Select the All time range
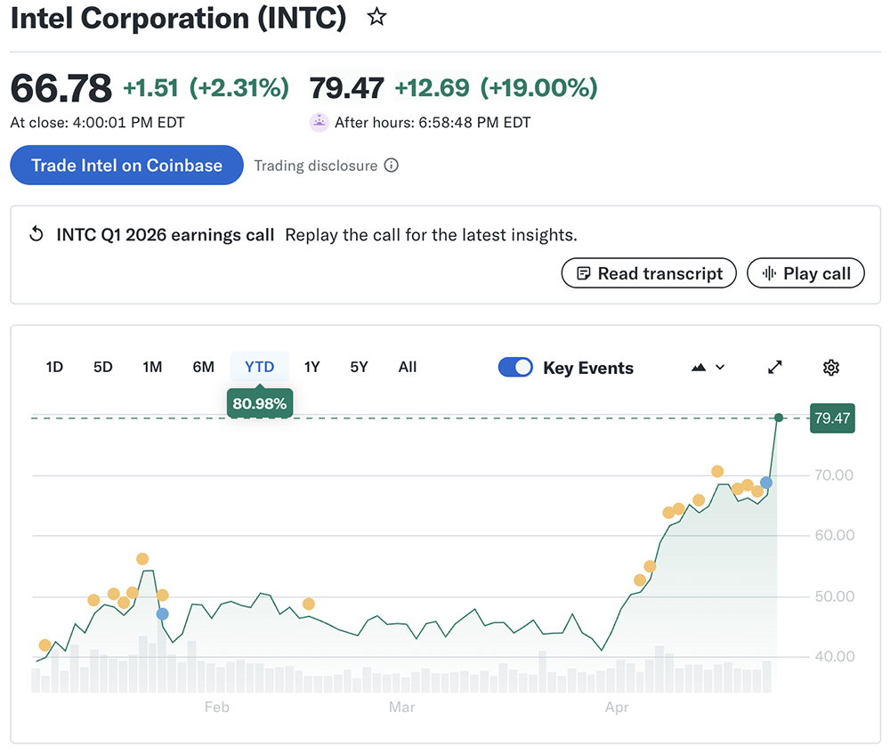 pyautogui.click(x=408, y=367)
